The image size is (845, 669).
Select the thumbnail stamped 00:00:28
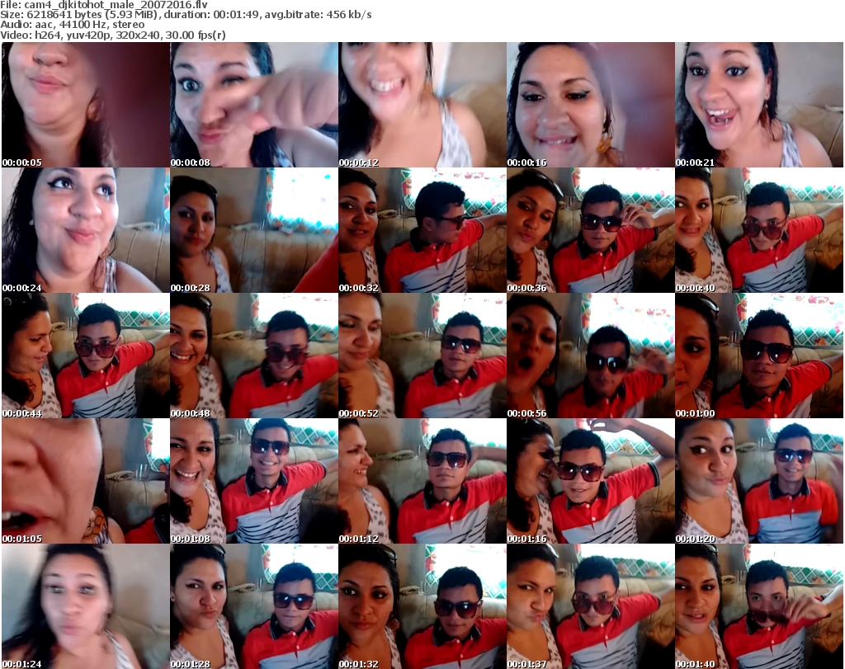point(254,230)
